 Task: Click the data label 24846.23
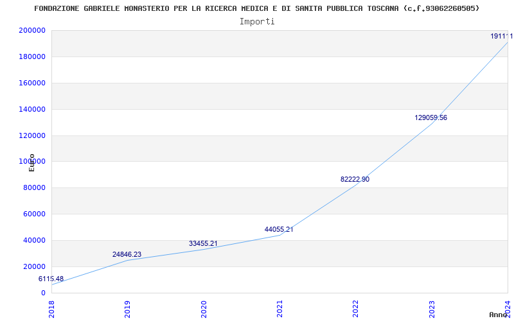click(127, 254)
